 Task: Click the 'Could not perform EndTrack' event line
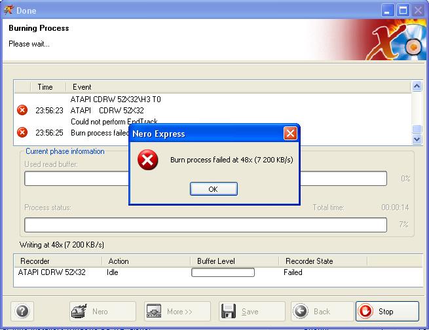(x=114, y=121)
